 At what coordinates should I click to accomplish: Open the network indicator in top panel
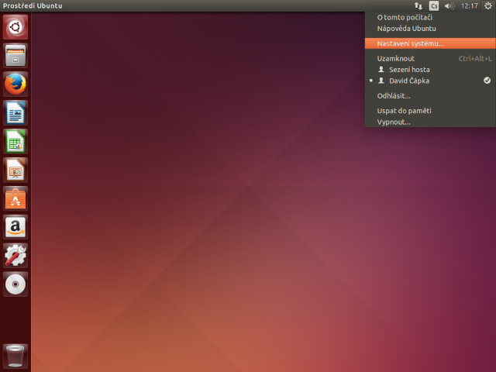point(418,5)
